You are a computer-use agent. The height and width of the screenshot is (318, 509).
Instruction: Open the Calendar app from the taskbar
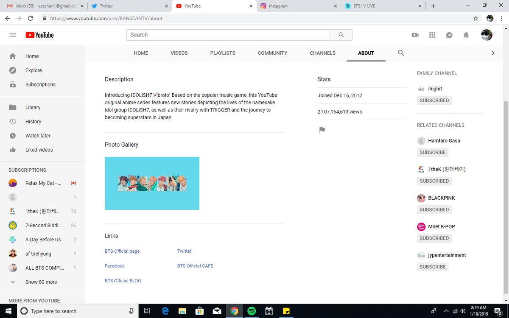pos(269,311)
